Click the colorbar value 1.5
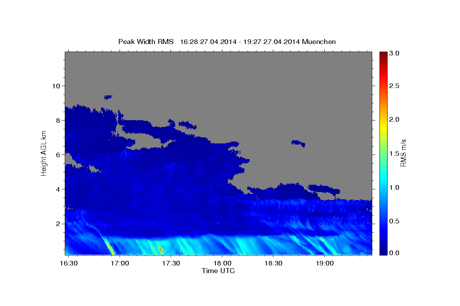 [x=394, y=153]
